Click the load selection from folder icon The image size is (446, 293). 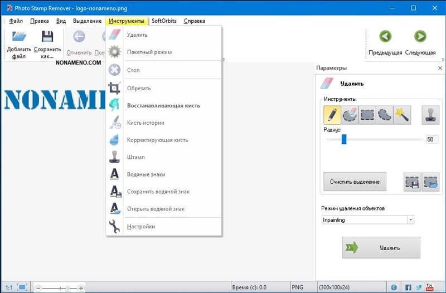[431, 182]
